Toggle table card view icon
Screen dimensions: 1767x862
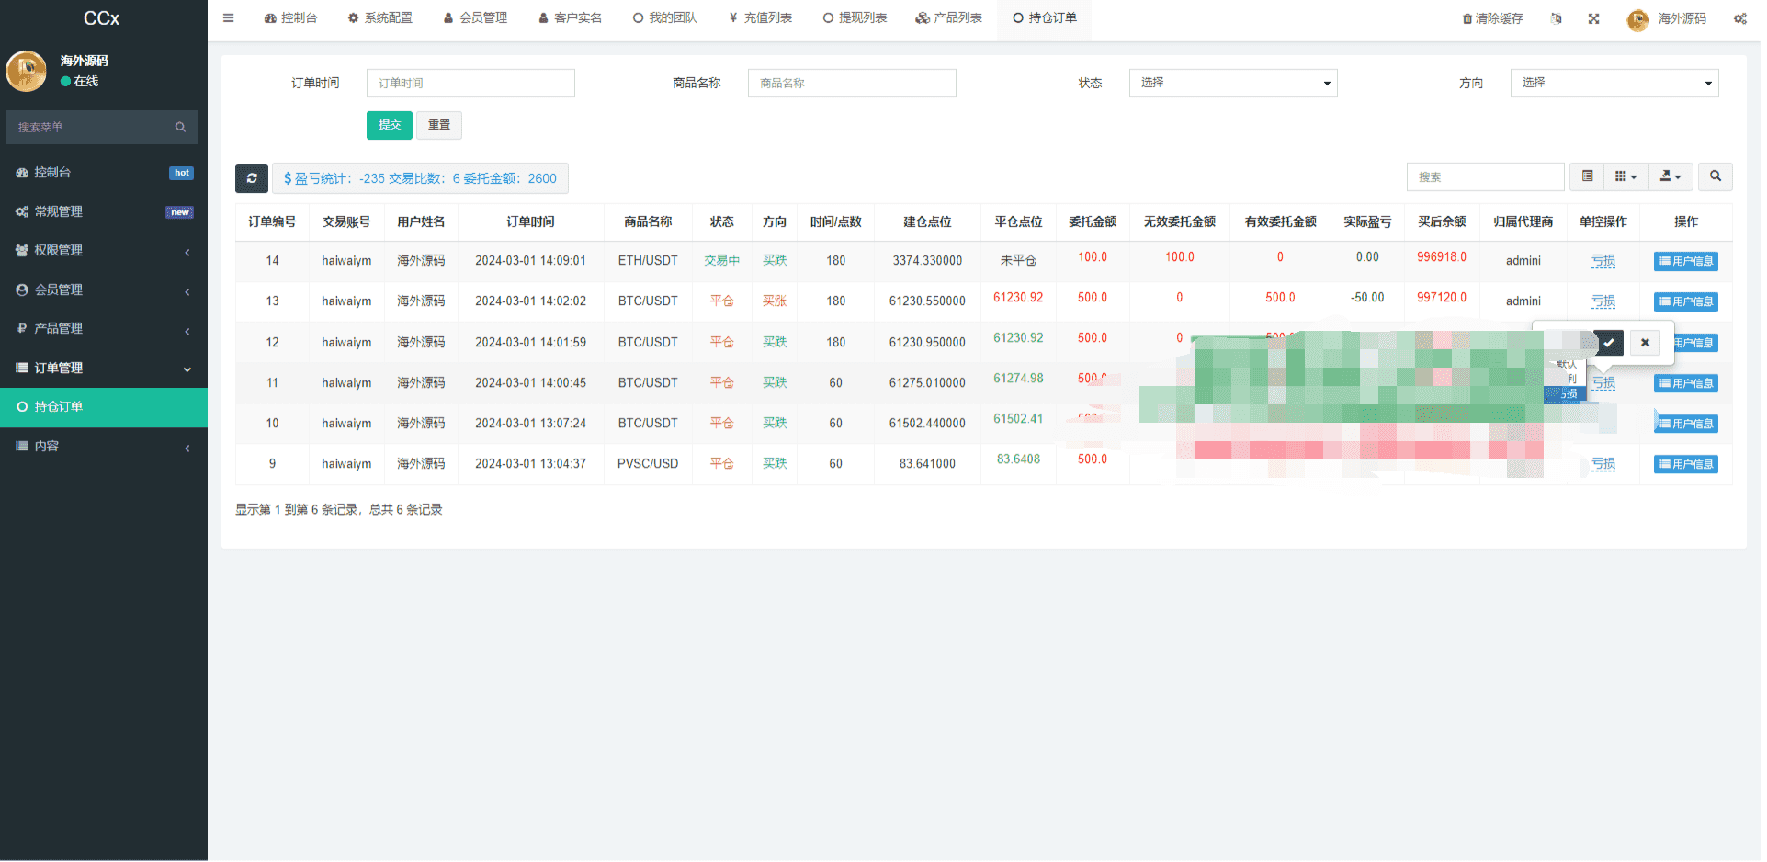tap(1587, 176)
